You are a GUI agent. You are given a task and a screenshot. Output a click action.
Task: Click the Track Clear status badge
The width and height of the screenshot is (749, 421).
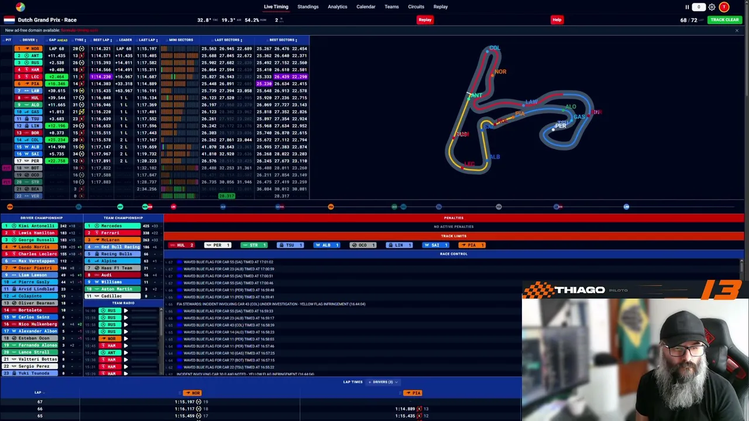point(724,20)
